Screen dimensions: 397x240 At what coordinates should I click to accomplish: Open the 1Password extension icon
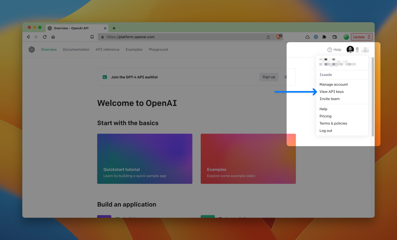[316, 37]
